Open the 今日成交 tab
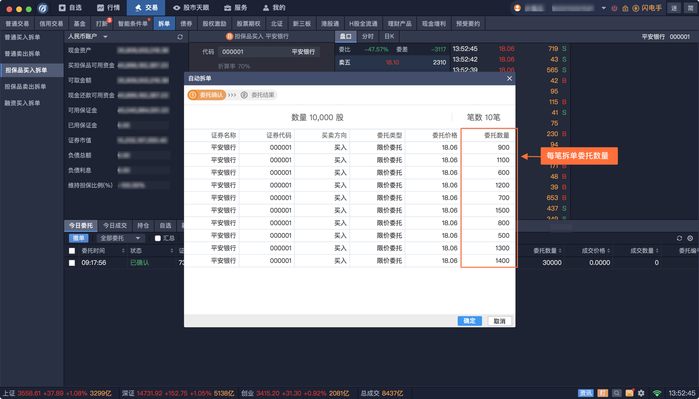The height and width of the screenshot is (399, 699). (115, 225)
